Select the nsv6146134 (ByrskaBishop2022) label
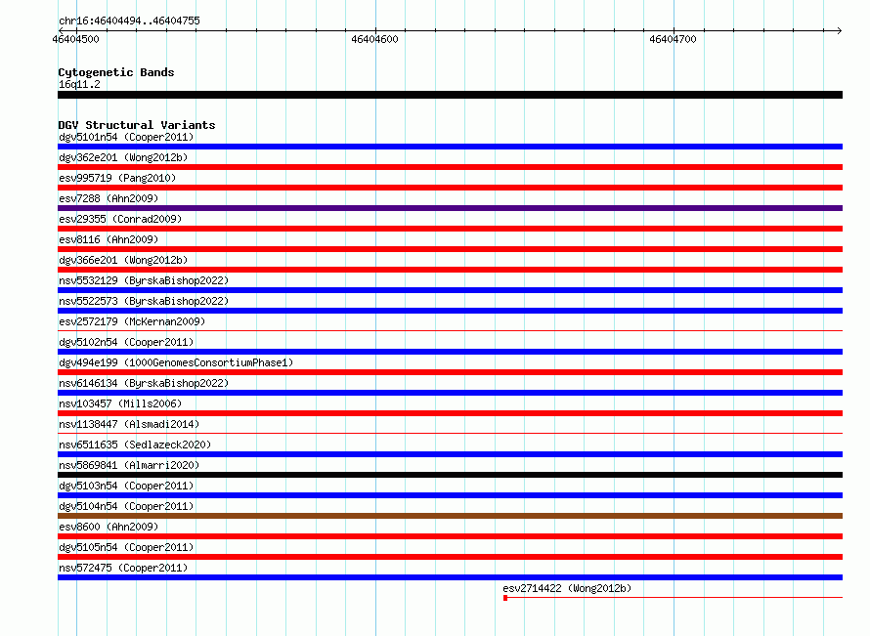The height and width of the screenshot is (636, 870). point(144,383)
